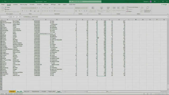Select the Feuil1 sheet tab
The height and width of the screenshot is (95, 169).
pyautogui.click(x=59, y=92)
